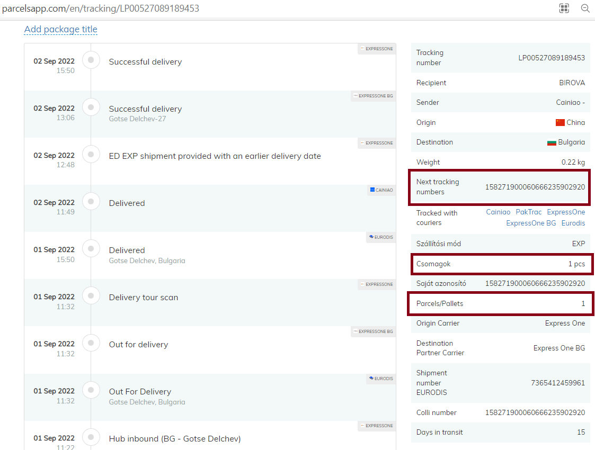This screenshot has width=595, height=450.
Task: Click the timeline marker for Hub inbound event
Action: [91, 437]
